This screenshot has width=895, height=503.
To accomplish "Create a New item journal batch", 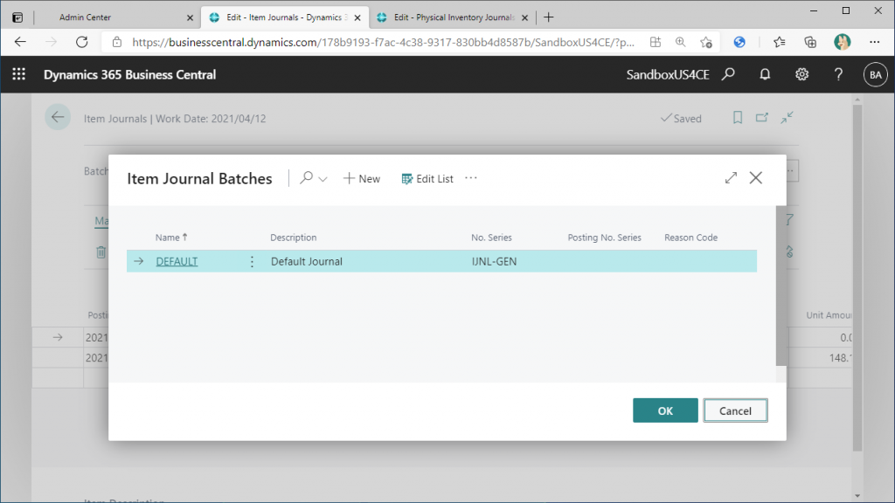I will pos(362,178).
